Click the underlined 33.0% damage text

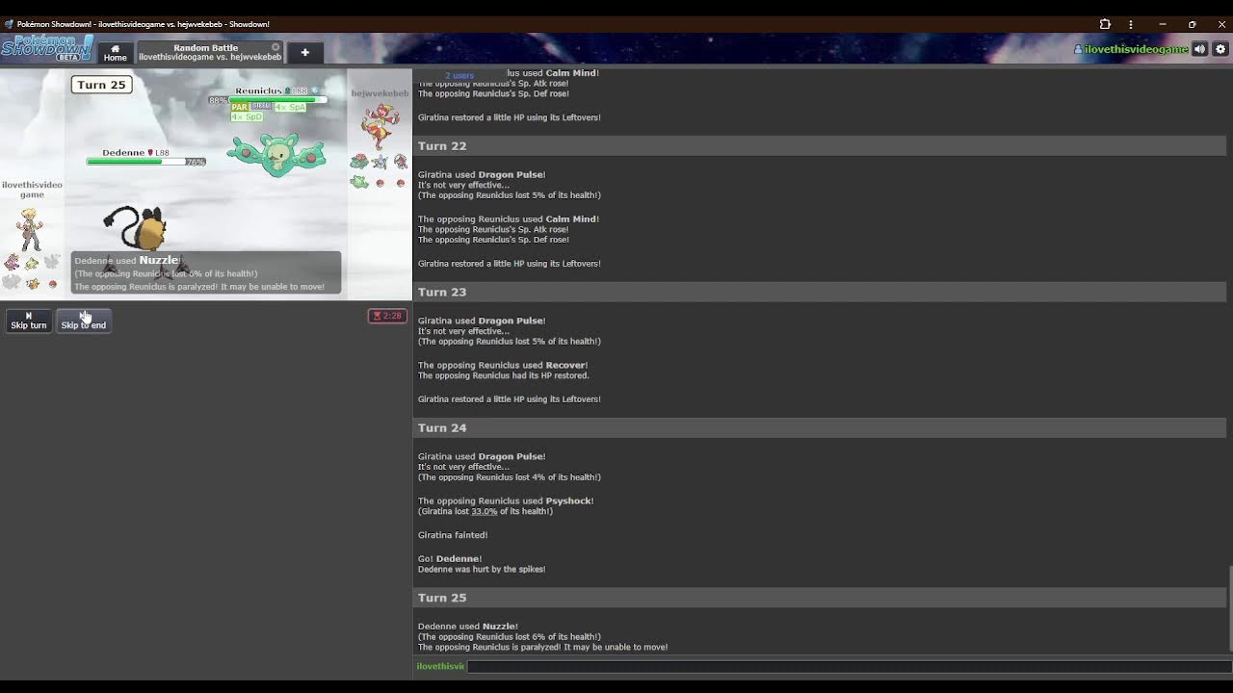click(x=485, y=511)
